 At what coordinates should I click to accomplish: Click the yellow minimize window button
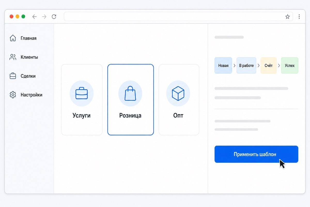point(17,17)
